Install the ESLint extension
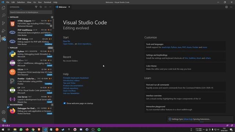The height and width of the screenshot is (132, 235). tap(50, 75)
